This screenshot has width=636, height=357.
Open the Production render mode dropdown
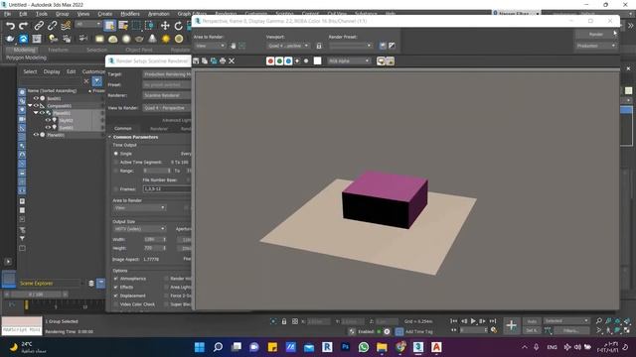(596, 46)
